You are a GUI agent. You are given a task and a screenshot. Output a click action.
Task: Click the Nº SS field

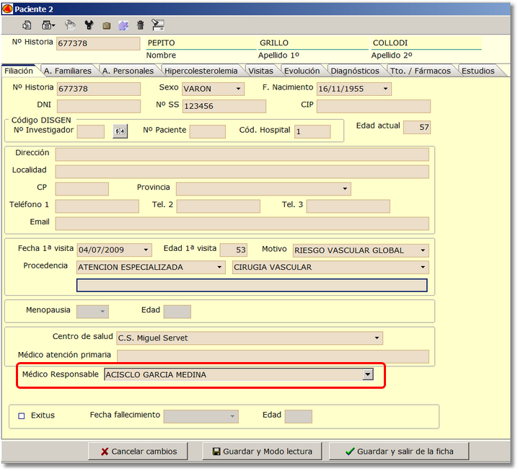point(224,106)
